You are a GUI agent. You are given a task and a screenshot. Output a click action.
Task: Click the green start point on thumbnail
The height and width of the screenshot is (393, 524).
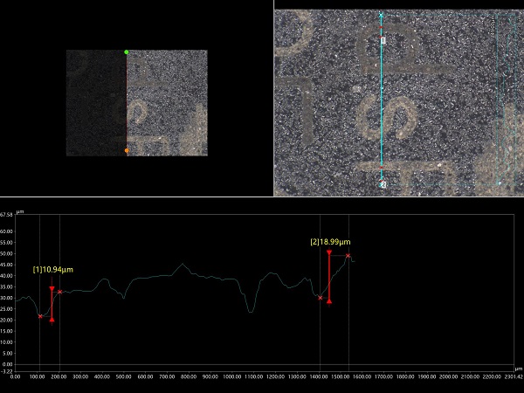click(x=127, y=52)
